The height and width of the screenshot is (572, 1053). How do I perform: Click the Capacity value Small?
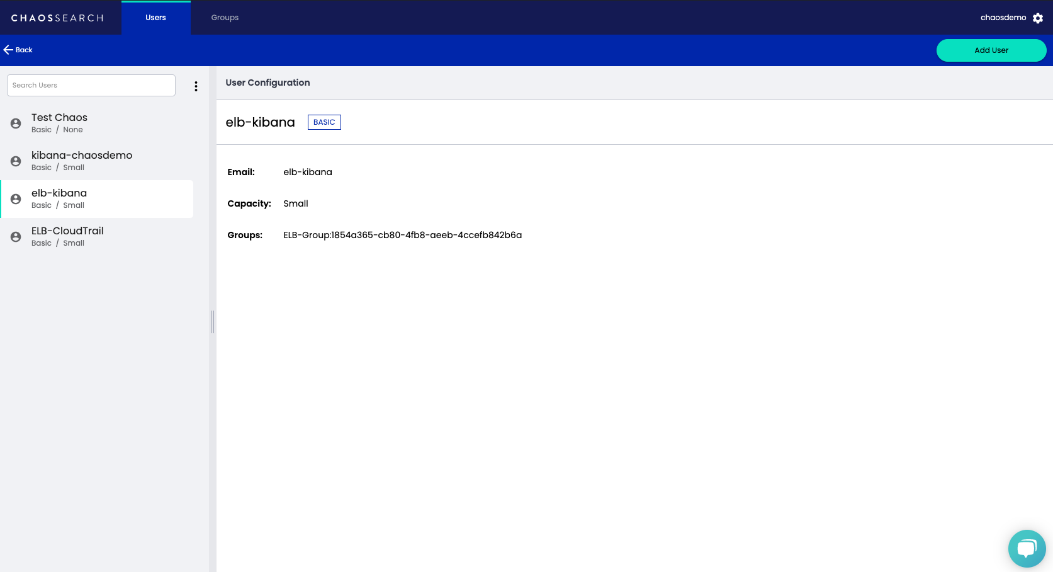tap(296, 203)
